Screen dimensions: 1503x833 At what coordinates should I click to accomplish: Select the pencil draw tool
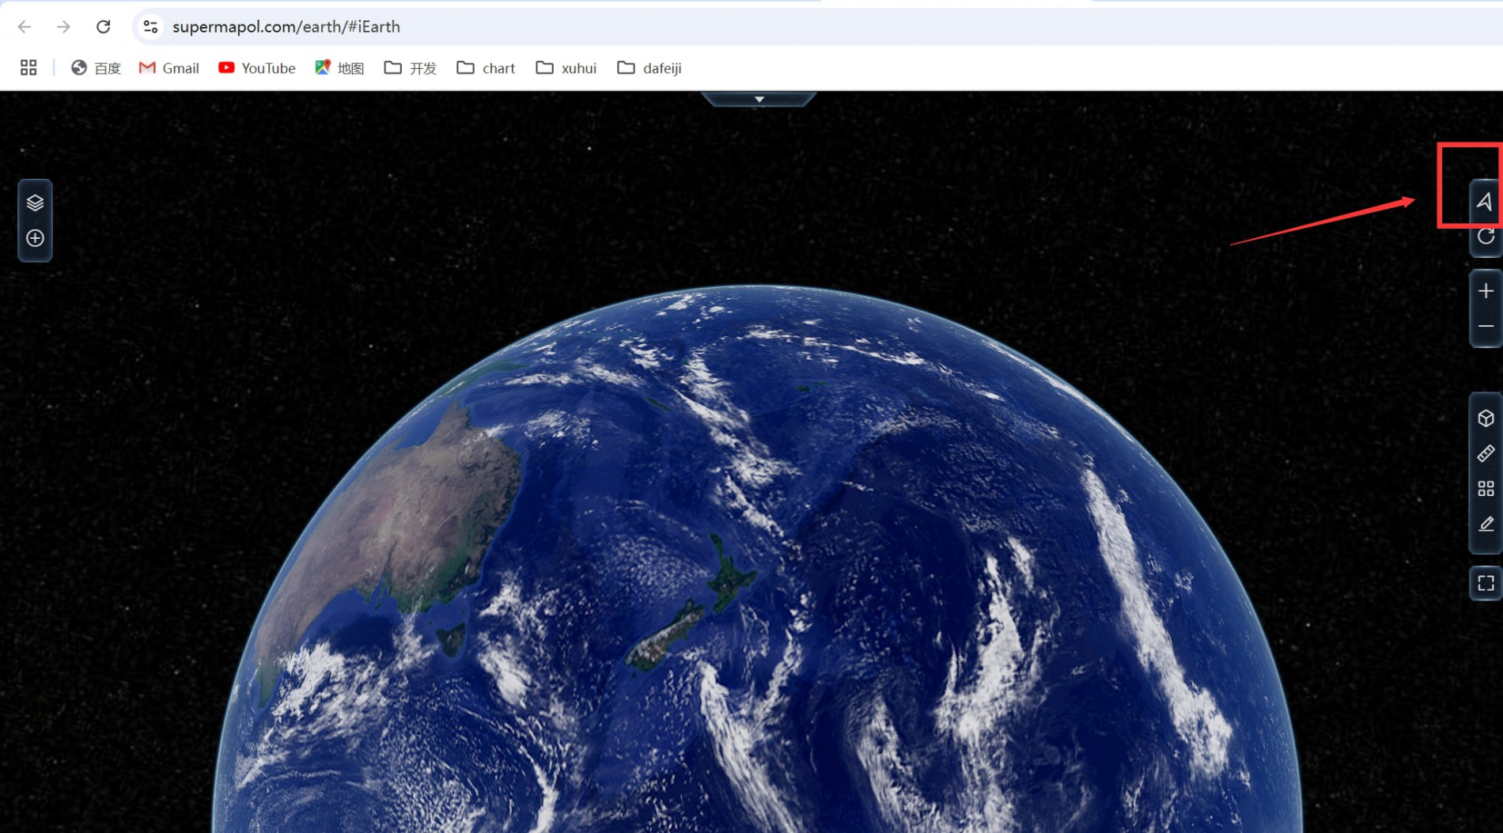(1486, 524)
